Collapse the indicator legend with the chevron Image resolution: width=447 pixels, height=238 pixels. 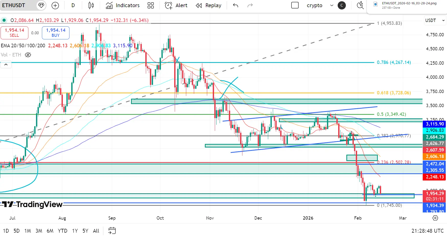[x=6, y=65]
